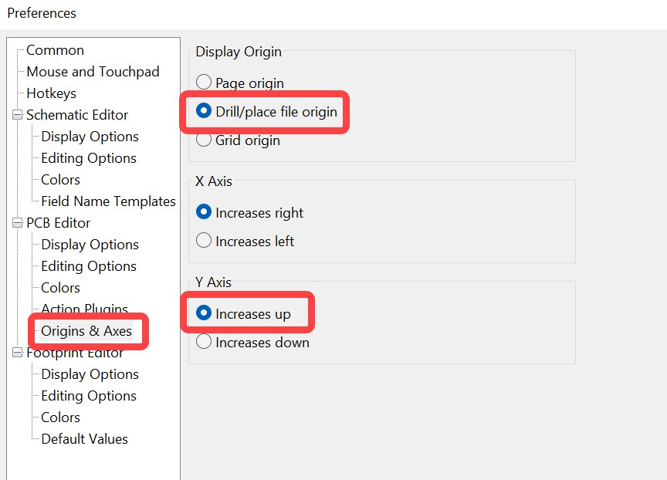667x480 pixels.
Task: Open Display Options under Schematic Editor
Action: coord(90,137)
